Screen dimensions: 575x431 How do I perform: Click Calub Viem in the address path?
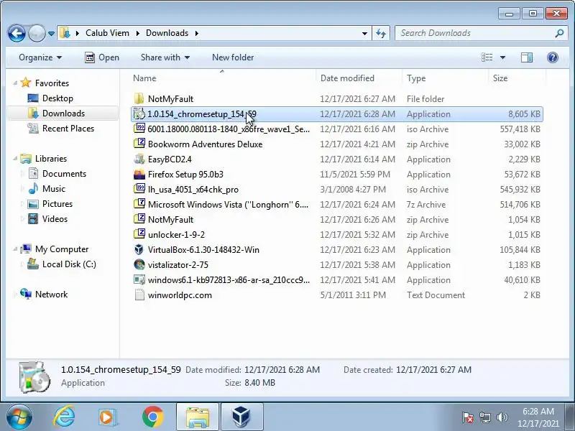click(107, 33)
